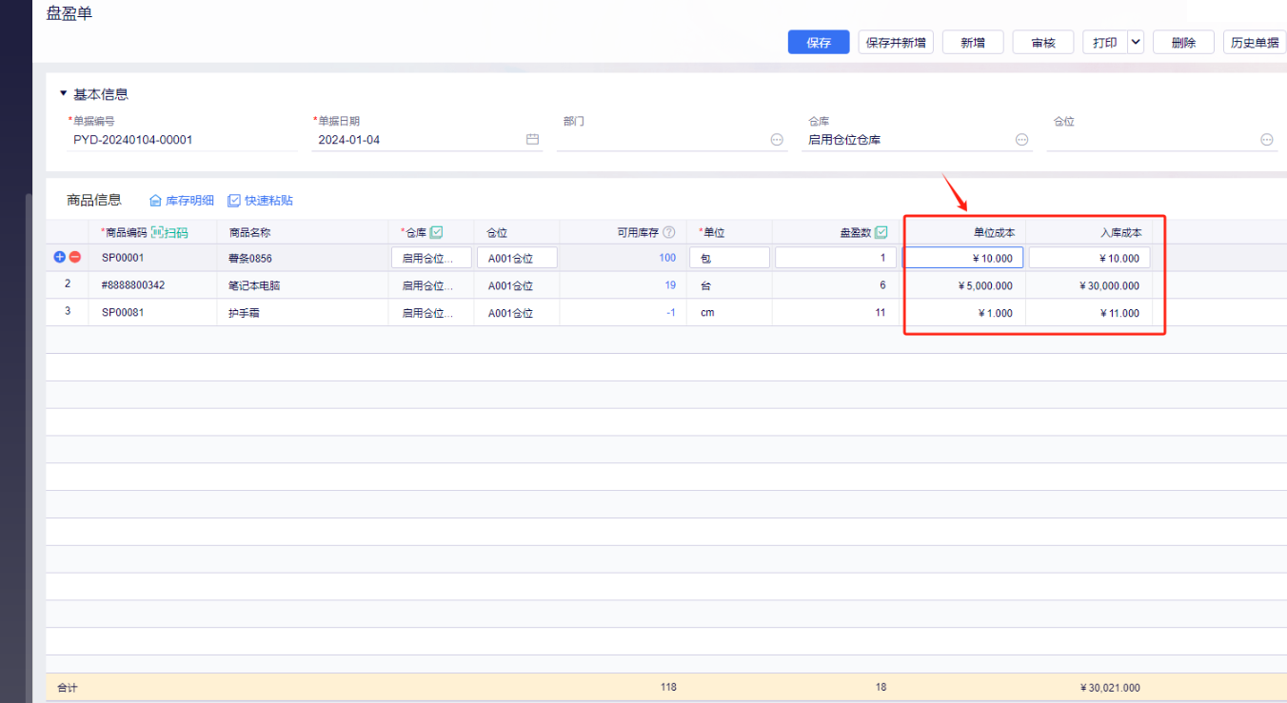Click the 单位成本 input showing ¥10.000
Screen dimensions: 1287x703
pyautogui.click(x=963, y=258)
